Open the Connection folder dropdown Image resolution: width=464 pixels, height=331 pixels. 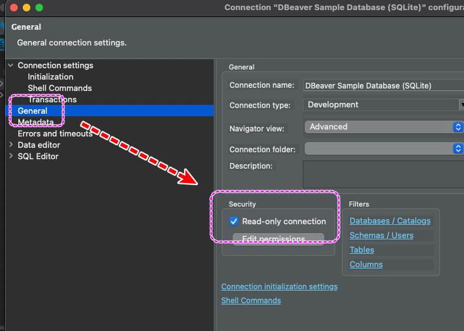click(384, 149)
